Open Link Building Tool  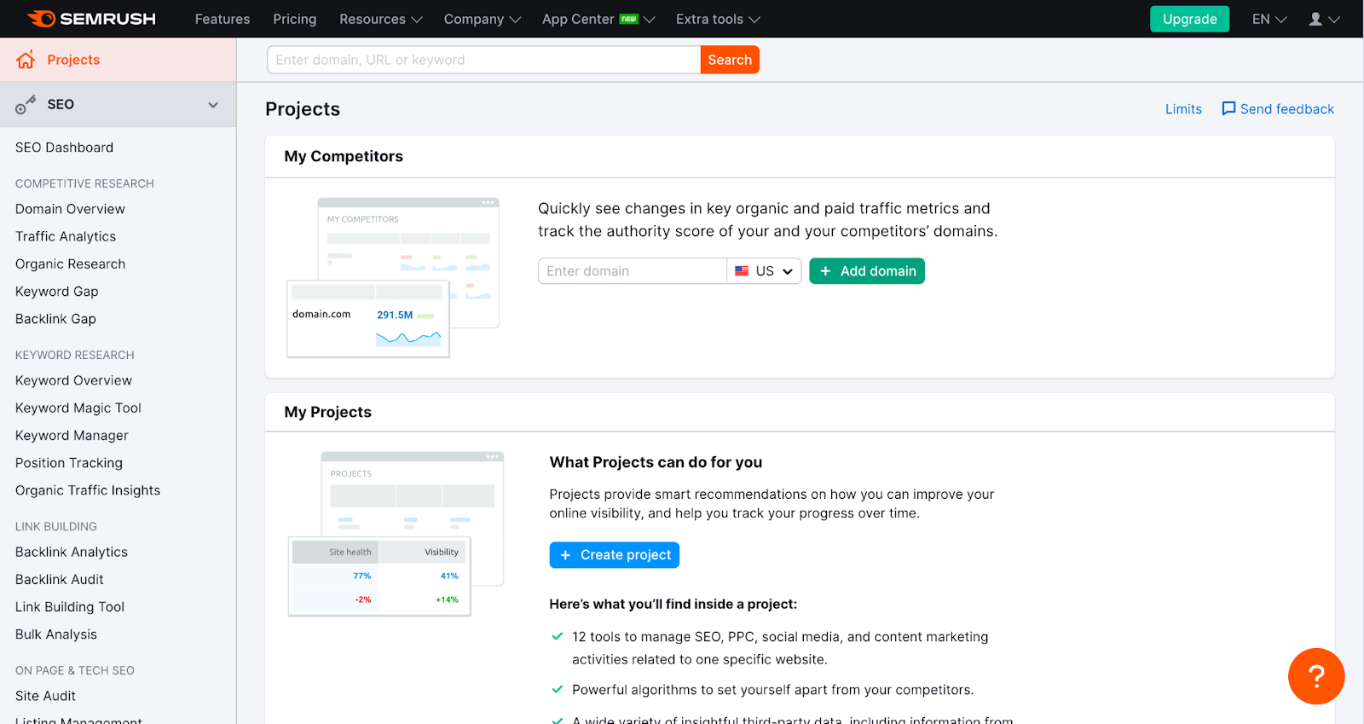[x=70, y=607]
